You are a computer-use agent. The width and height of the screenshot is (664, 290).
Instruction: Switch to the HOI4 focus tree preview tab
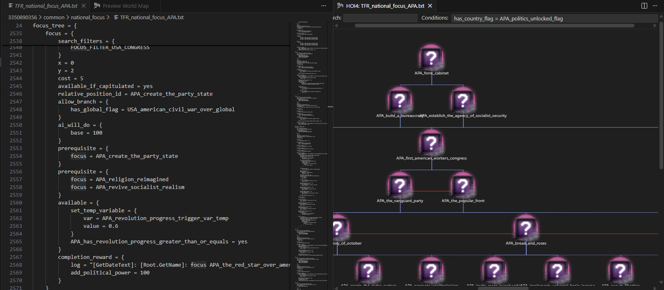[x=384, y=6]
